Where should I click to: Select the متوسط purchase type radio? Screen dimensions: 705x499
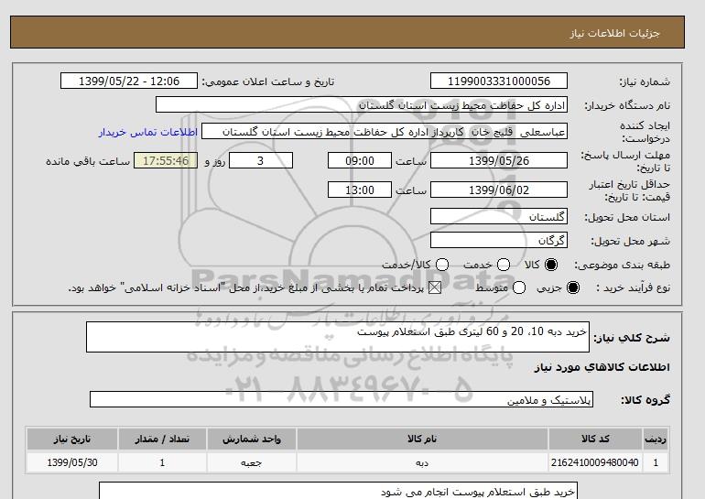tap(519, 287)
